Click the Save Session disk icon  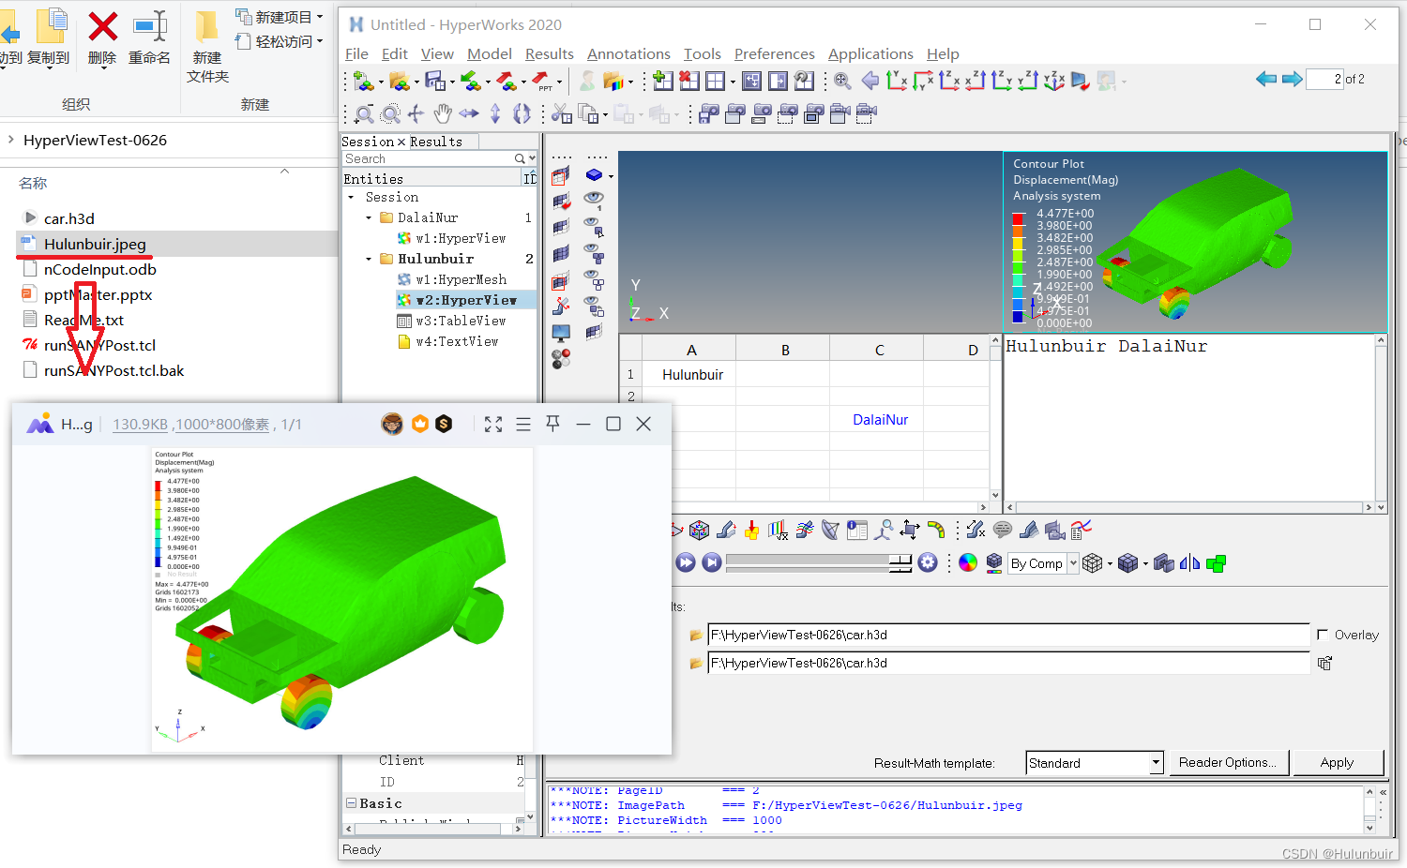coord(434,82)
